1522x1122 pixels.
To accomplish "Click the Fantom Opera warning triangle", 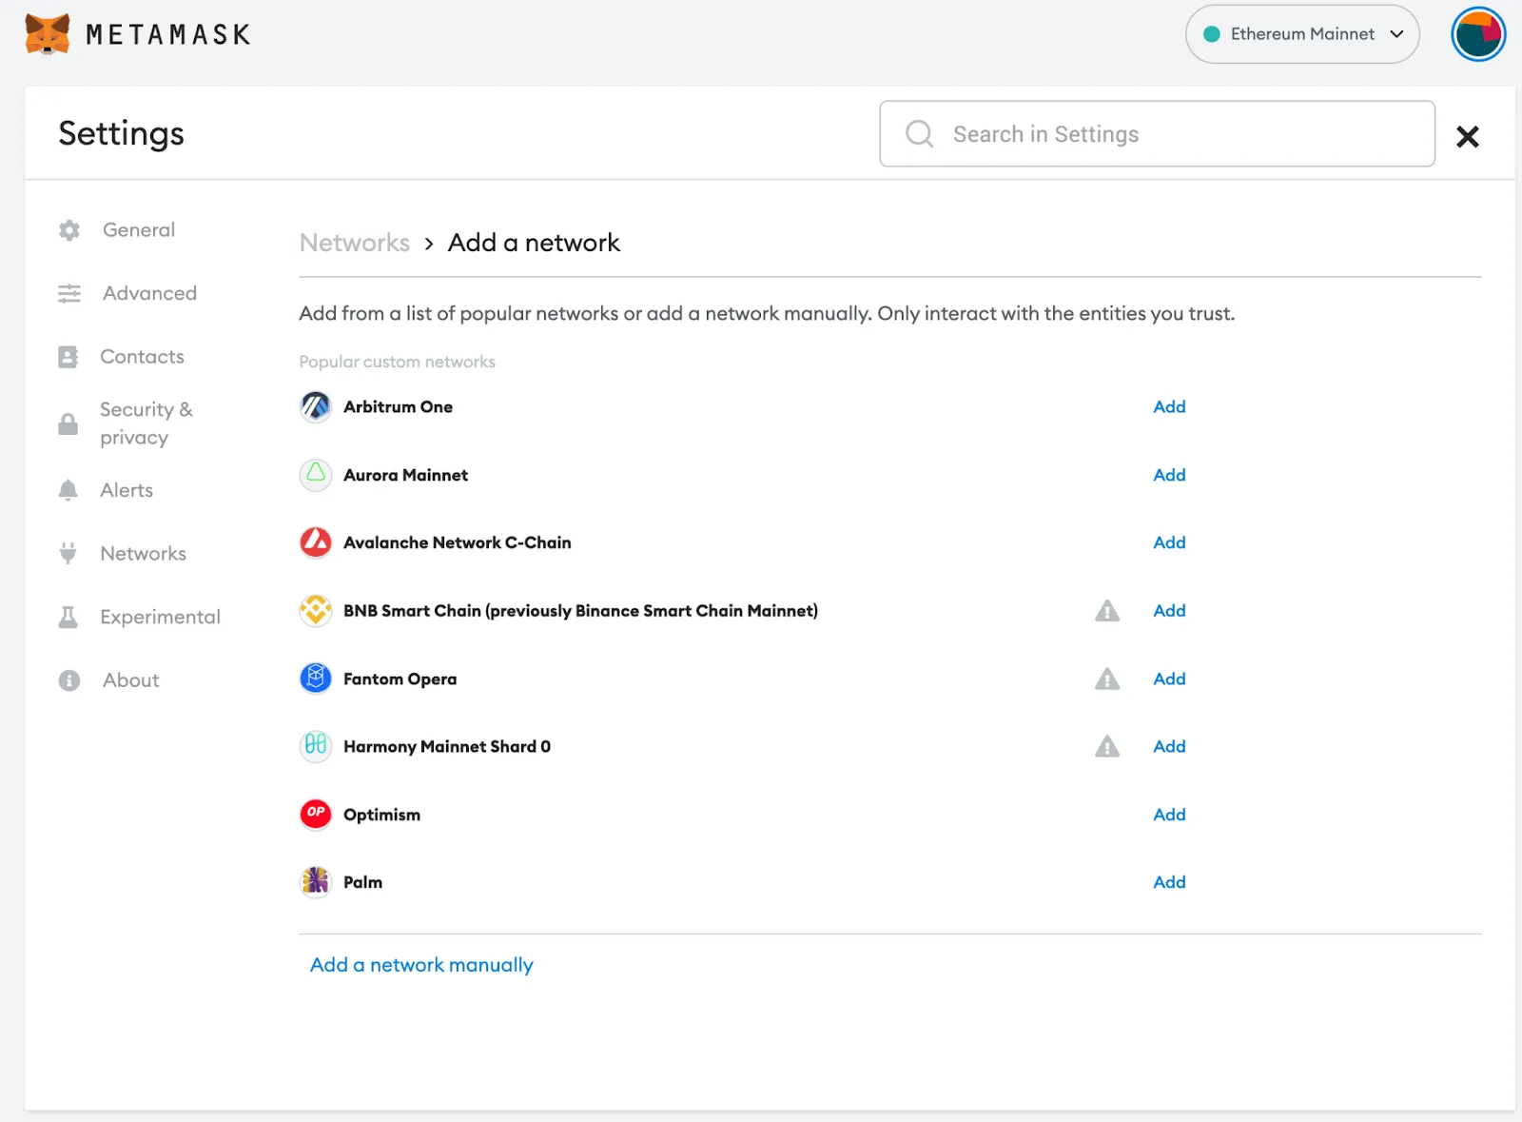I will click(x=1107, y=679).
